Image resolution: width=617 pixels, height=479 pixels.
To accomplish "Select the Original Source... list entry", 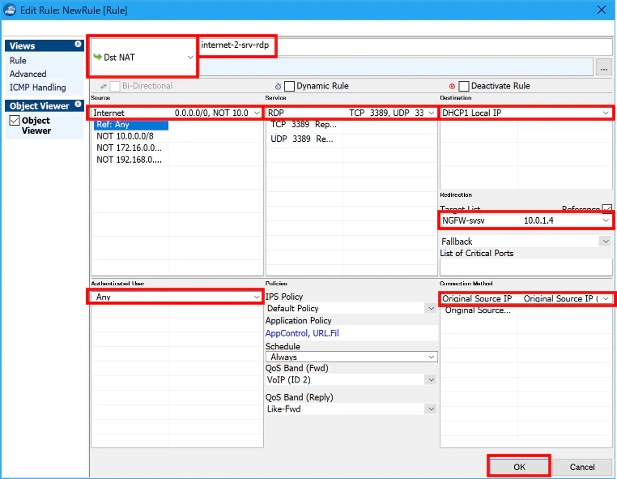I will (x=478, y=310).
